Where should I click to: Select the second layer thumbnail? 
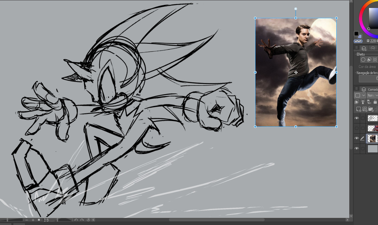pyautogui.click(x=373, y=128)
